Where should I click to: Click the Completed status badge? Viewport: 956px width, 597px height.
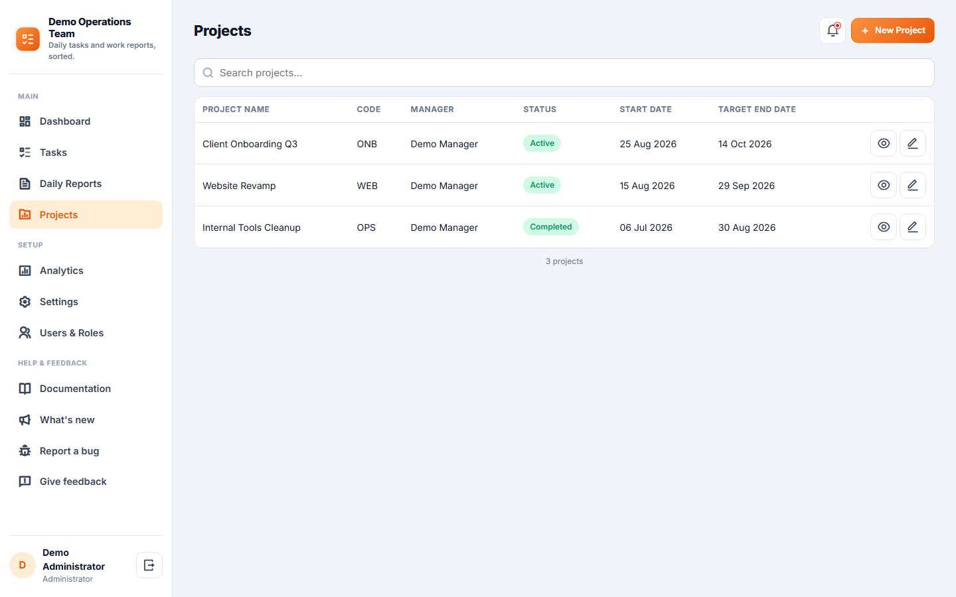pos(551,227)
